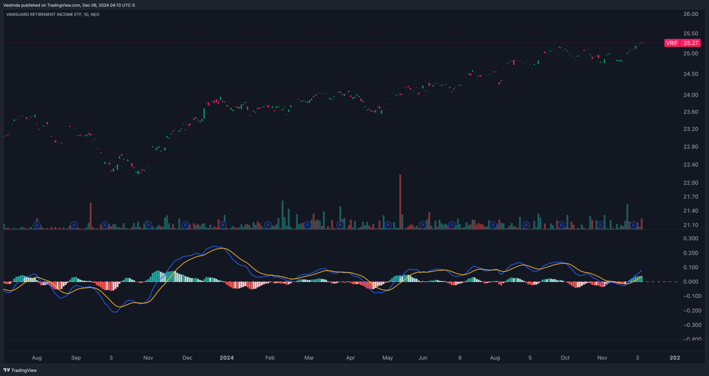Click the May label on time axis
This screenshot has width=709, height=376.
click(388, 358)
